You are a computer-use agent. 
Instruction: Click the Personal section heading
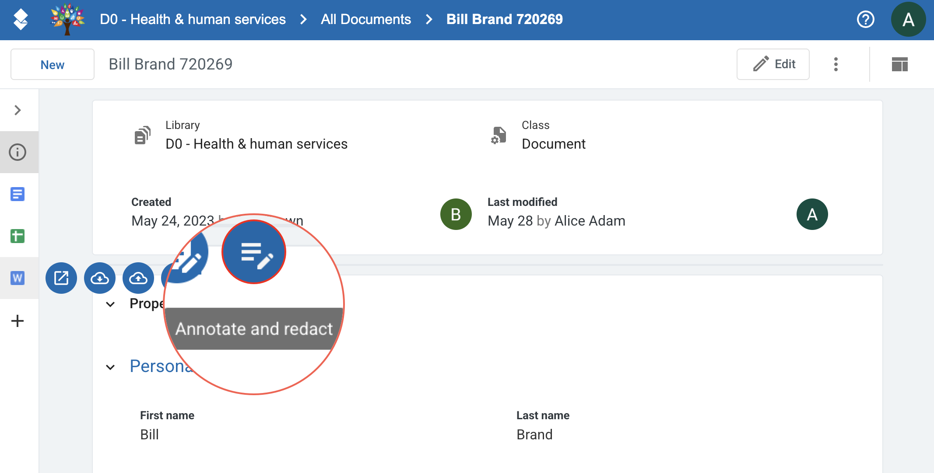coord(162,366)
